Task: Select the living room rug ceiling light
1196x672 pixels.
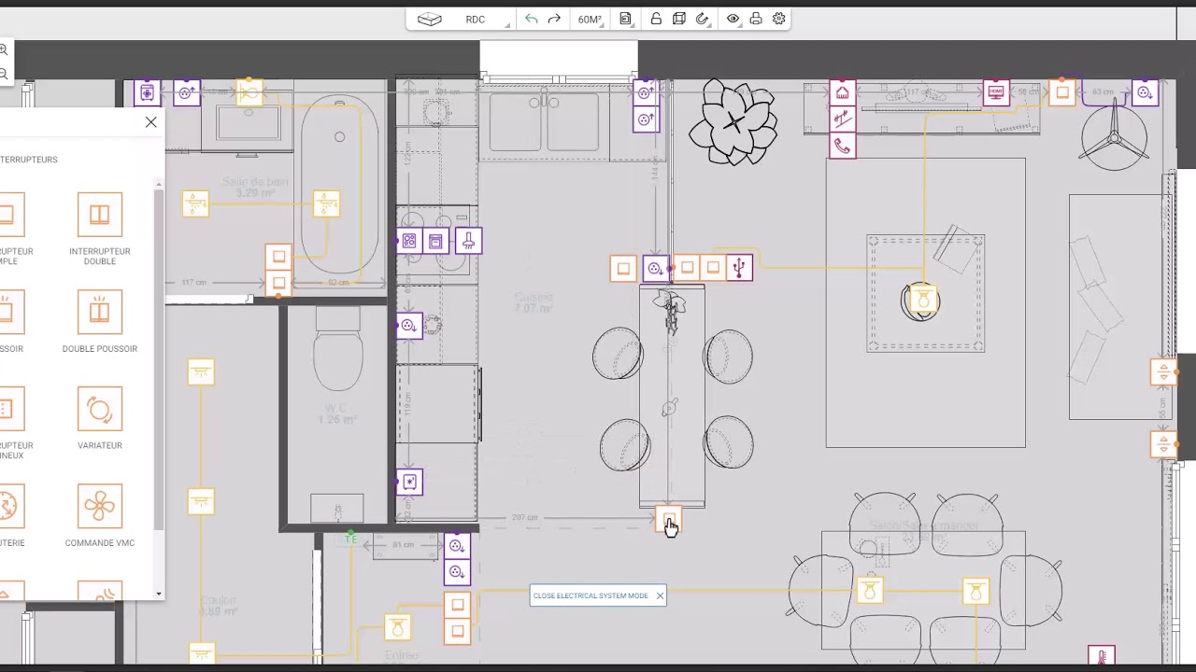Action: coord(923,299)
